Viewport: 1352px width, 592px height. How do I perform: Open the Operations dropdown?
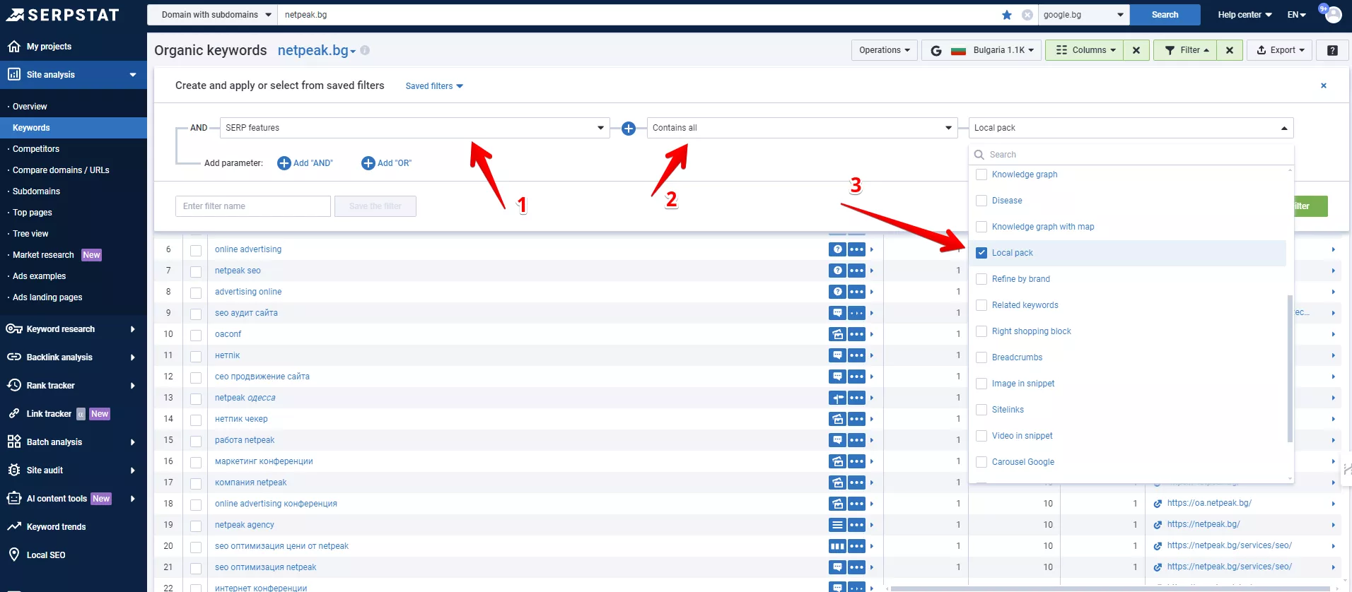[885, 50]
